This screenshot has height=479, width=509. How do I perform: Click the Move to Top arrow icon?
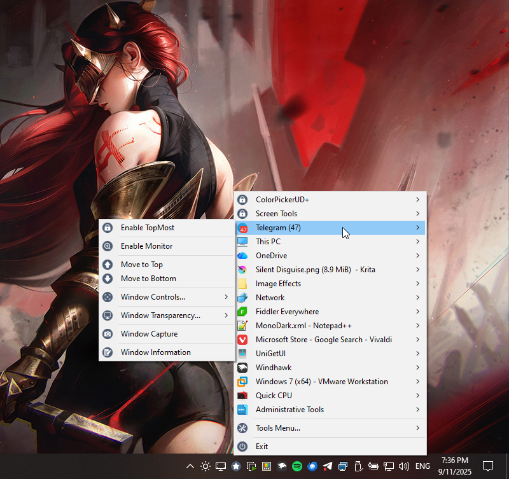pyautogui.click(x=108, y=265)
